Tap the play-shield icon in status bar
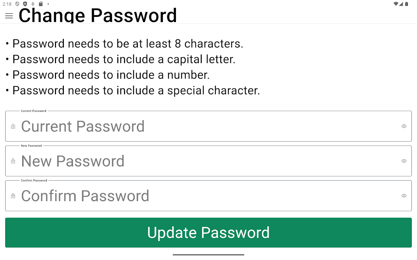This screenshot has width=417, height=260. click(25, 4)
